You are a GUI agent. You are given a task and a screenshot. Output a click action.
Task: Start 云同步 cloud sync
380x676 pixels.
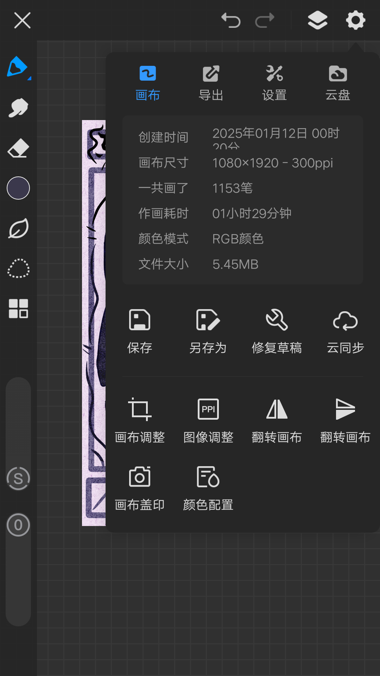(x=345, y=332)
